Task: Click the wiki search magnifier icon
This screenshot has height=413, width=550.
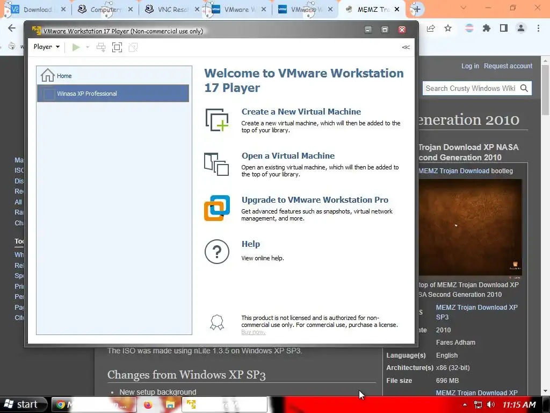Action: 524,88
